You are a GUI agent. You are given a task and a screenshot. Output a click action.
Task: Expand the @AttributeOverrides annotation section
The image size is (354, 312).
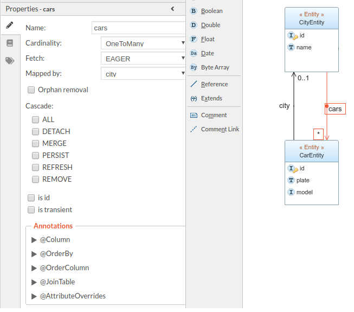click(34, 296)
